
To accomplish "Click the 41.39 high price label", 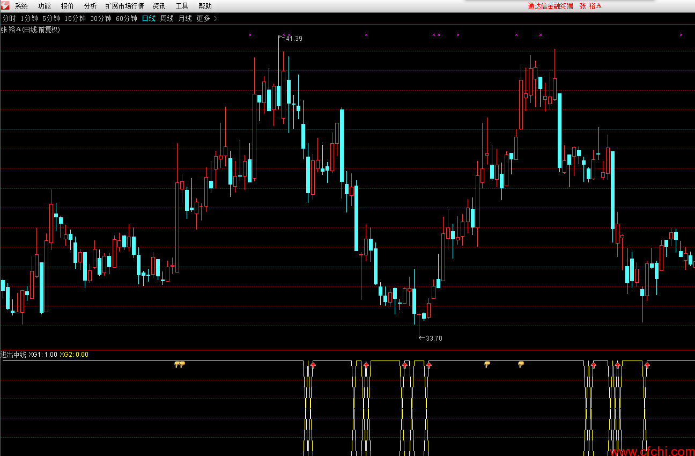I will 294,39.
